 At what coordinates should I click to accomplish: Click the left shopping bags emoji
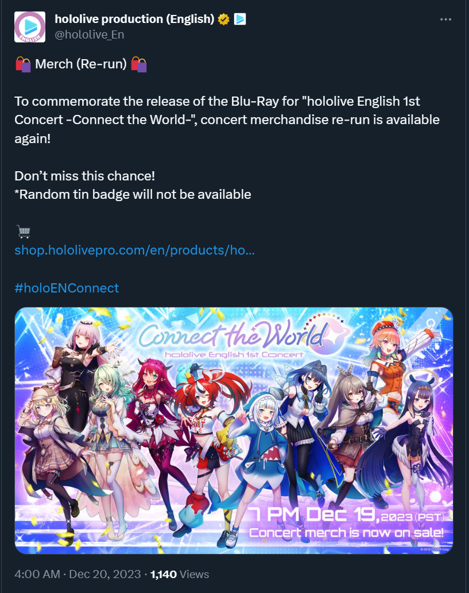pos(23,64)
